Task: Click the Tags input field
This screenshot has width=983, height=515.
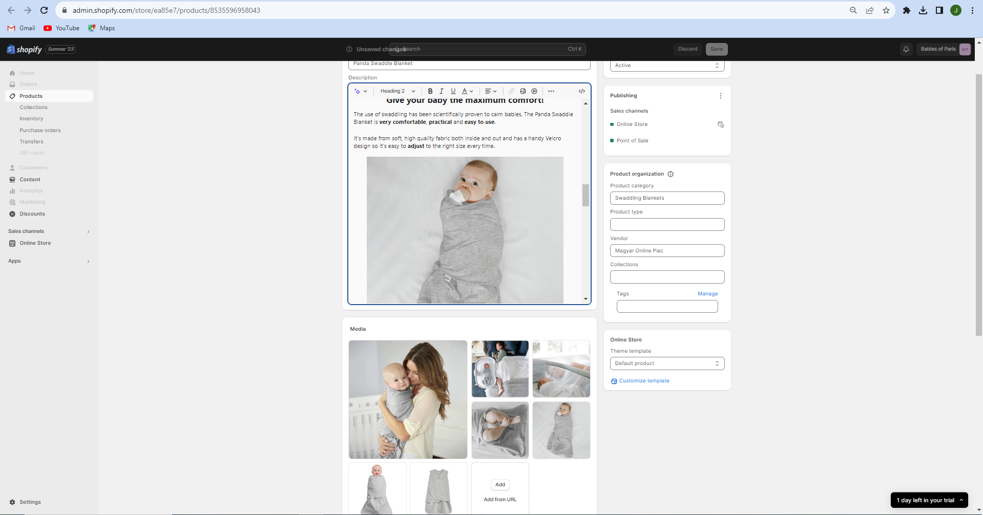Action: [667, 306]
